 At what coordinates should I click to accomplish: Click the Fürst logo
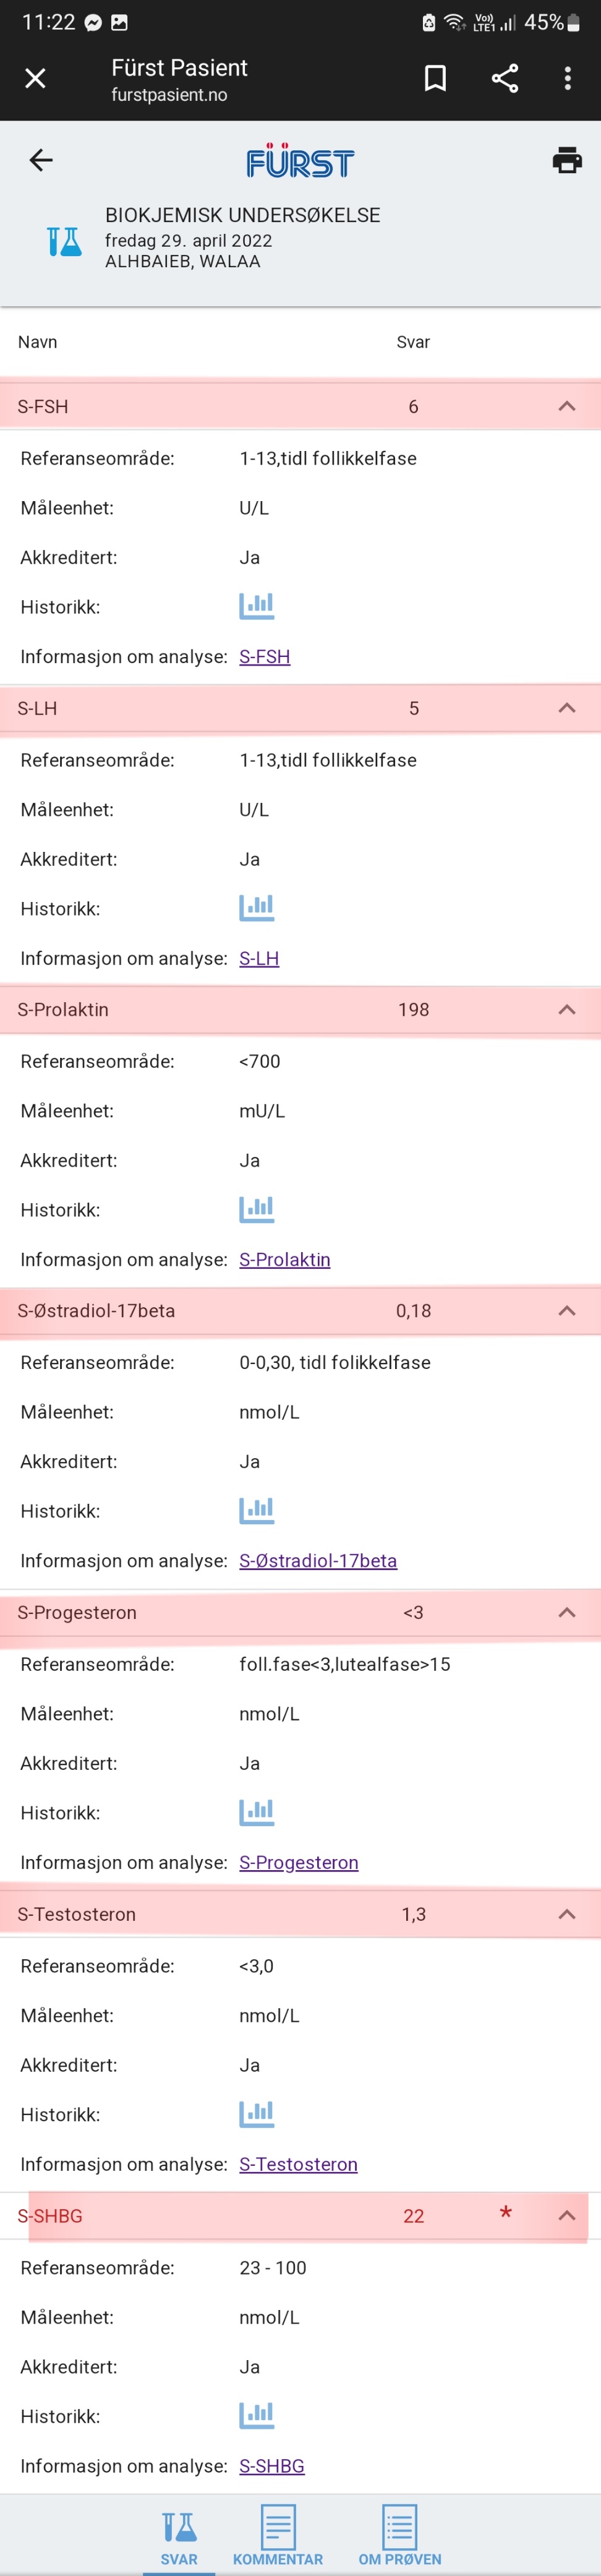click(301, 161)
